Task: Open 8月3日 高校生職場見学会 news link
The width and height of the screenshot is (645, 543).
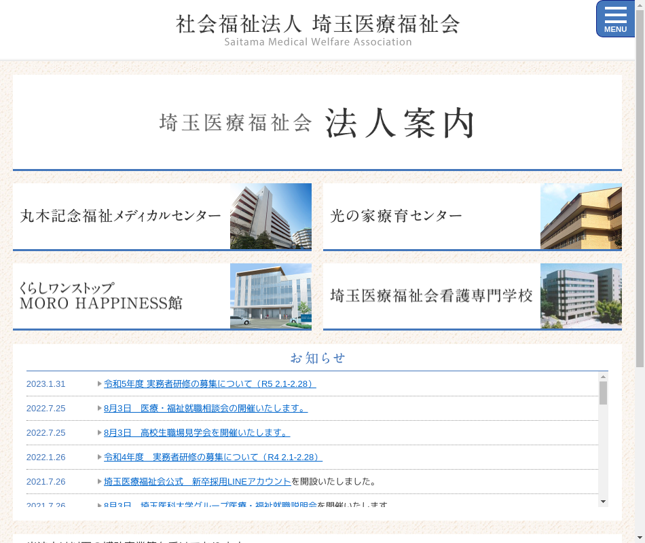Action: tap(197, 433)
